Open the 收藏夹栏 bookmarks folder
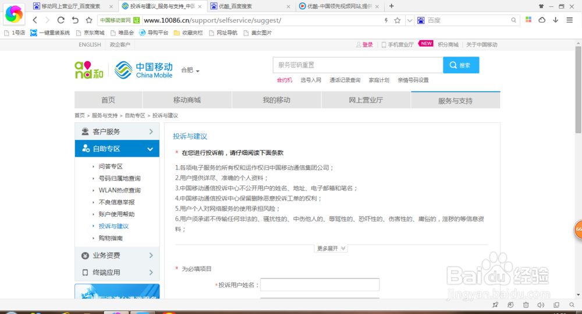The width and height of the screenshot is (582, 314). coord(189,33)
